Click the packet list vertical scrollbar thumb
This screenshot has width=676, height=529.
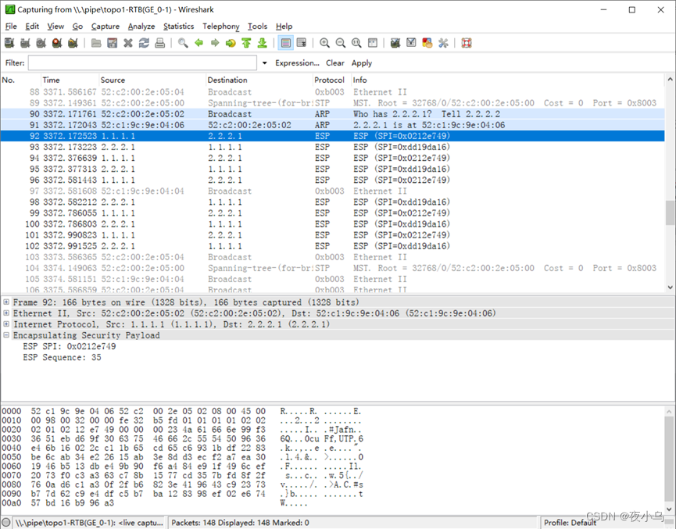670,213
